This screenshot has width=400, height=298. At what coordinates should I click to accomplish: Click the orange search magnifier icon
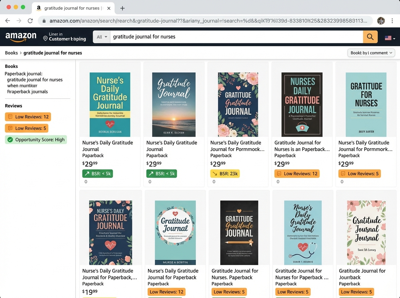pyautogui.click(x=370, y=37)
